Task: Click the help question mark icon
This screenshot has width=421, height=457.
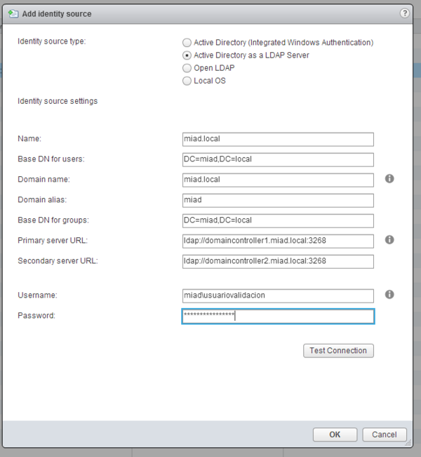Action: [404, 13]
